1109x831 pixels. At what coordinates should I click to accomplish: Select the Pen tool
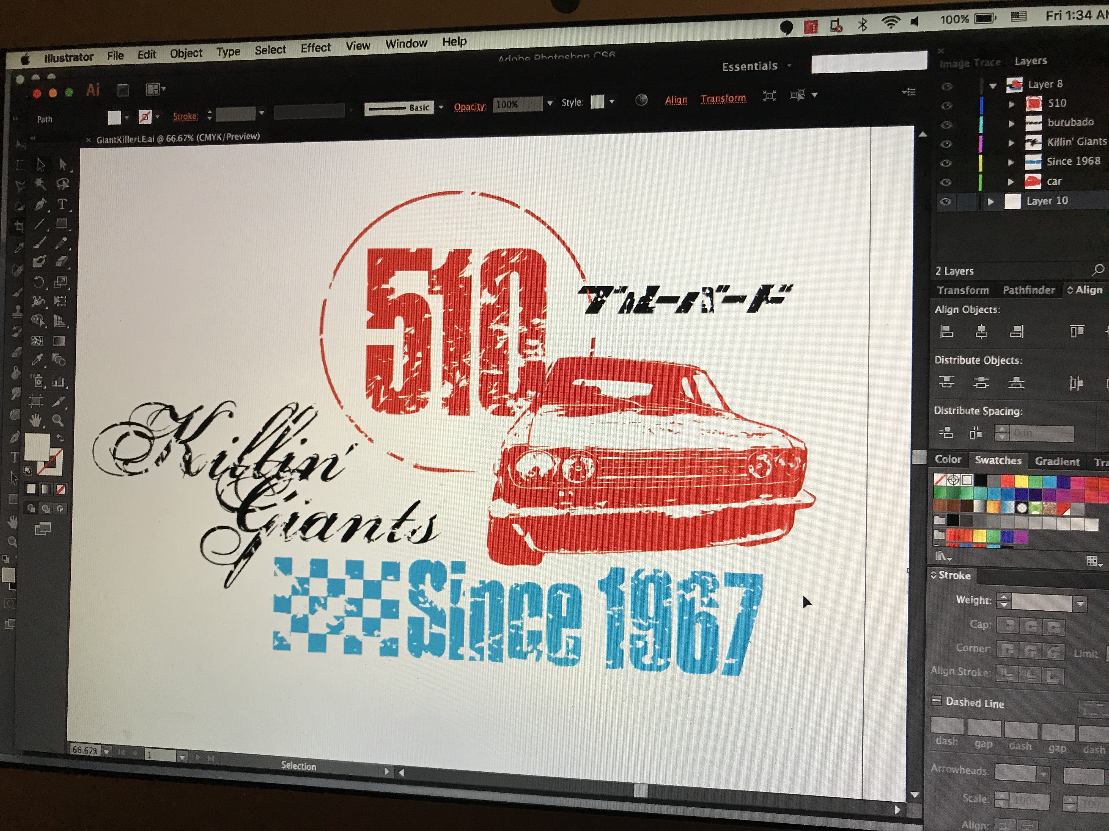tap(40, 204)
